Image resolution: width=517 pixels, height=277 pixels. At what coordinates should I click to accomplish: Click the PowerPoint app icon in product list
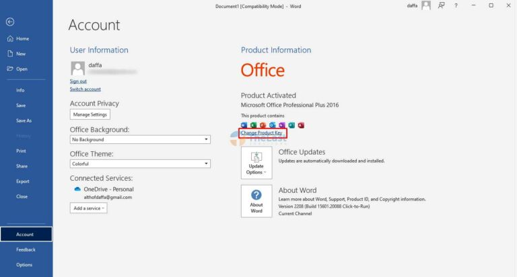tap(263, 125)
